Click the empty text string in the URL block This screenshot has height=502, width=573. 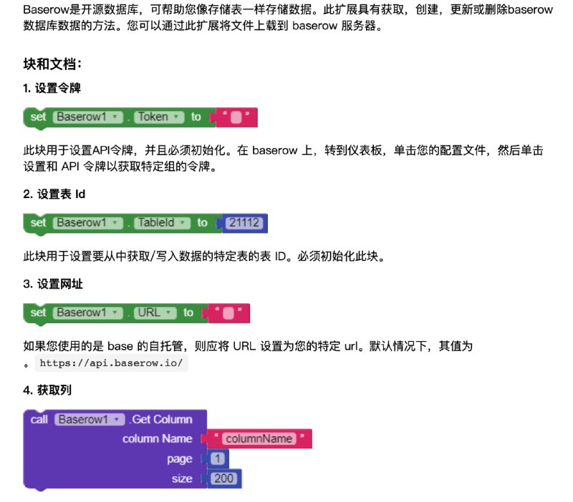point(228,313)
